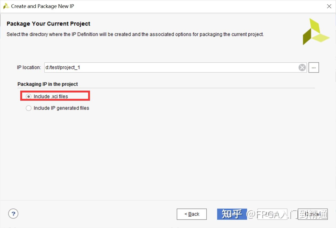Click the Vivado logo in title bar
336x228 pixels.
6,6
